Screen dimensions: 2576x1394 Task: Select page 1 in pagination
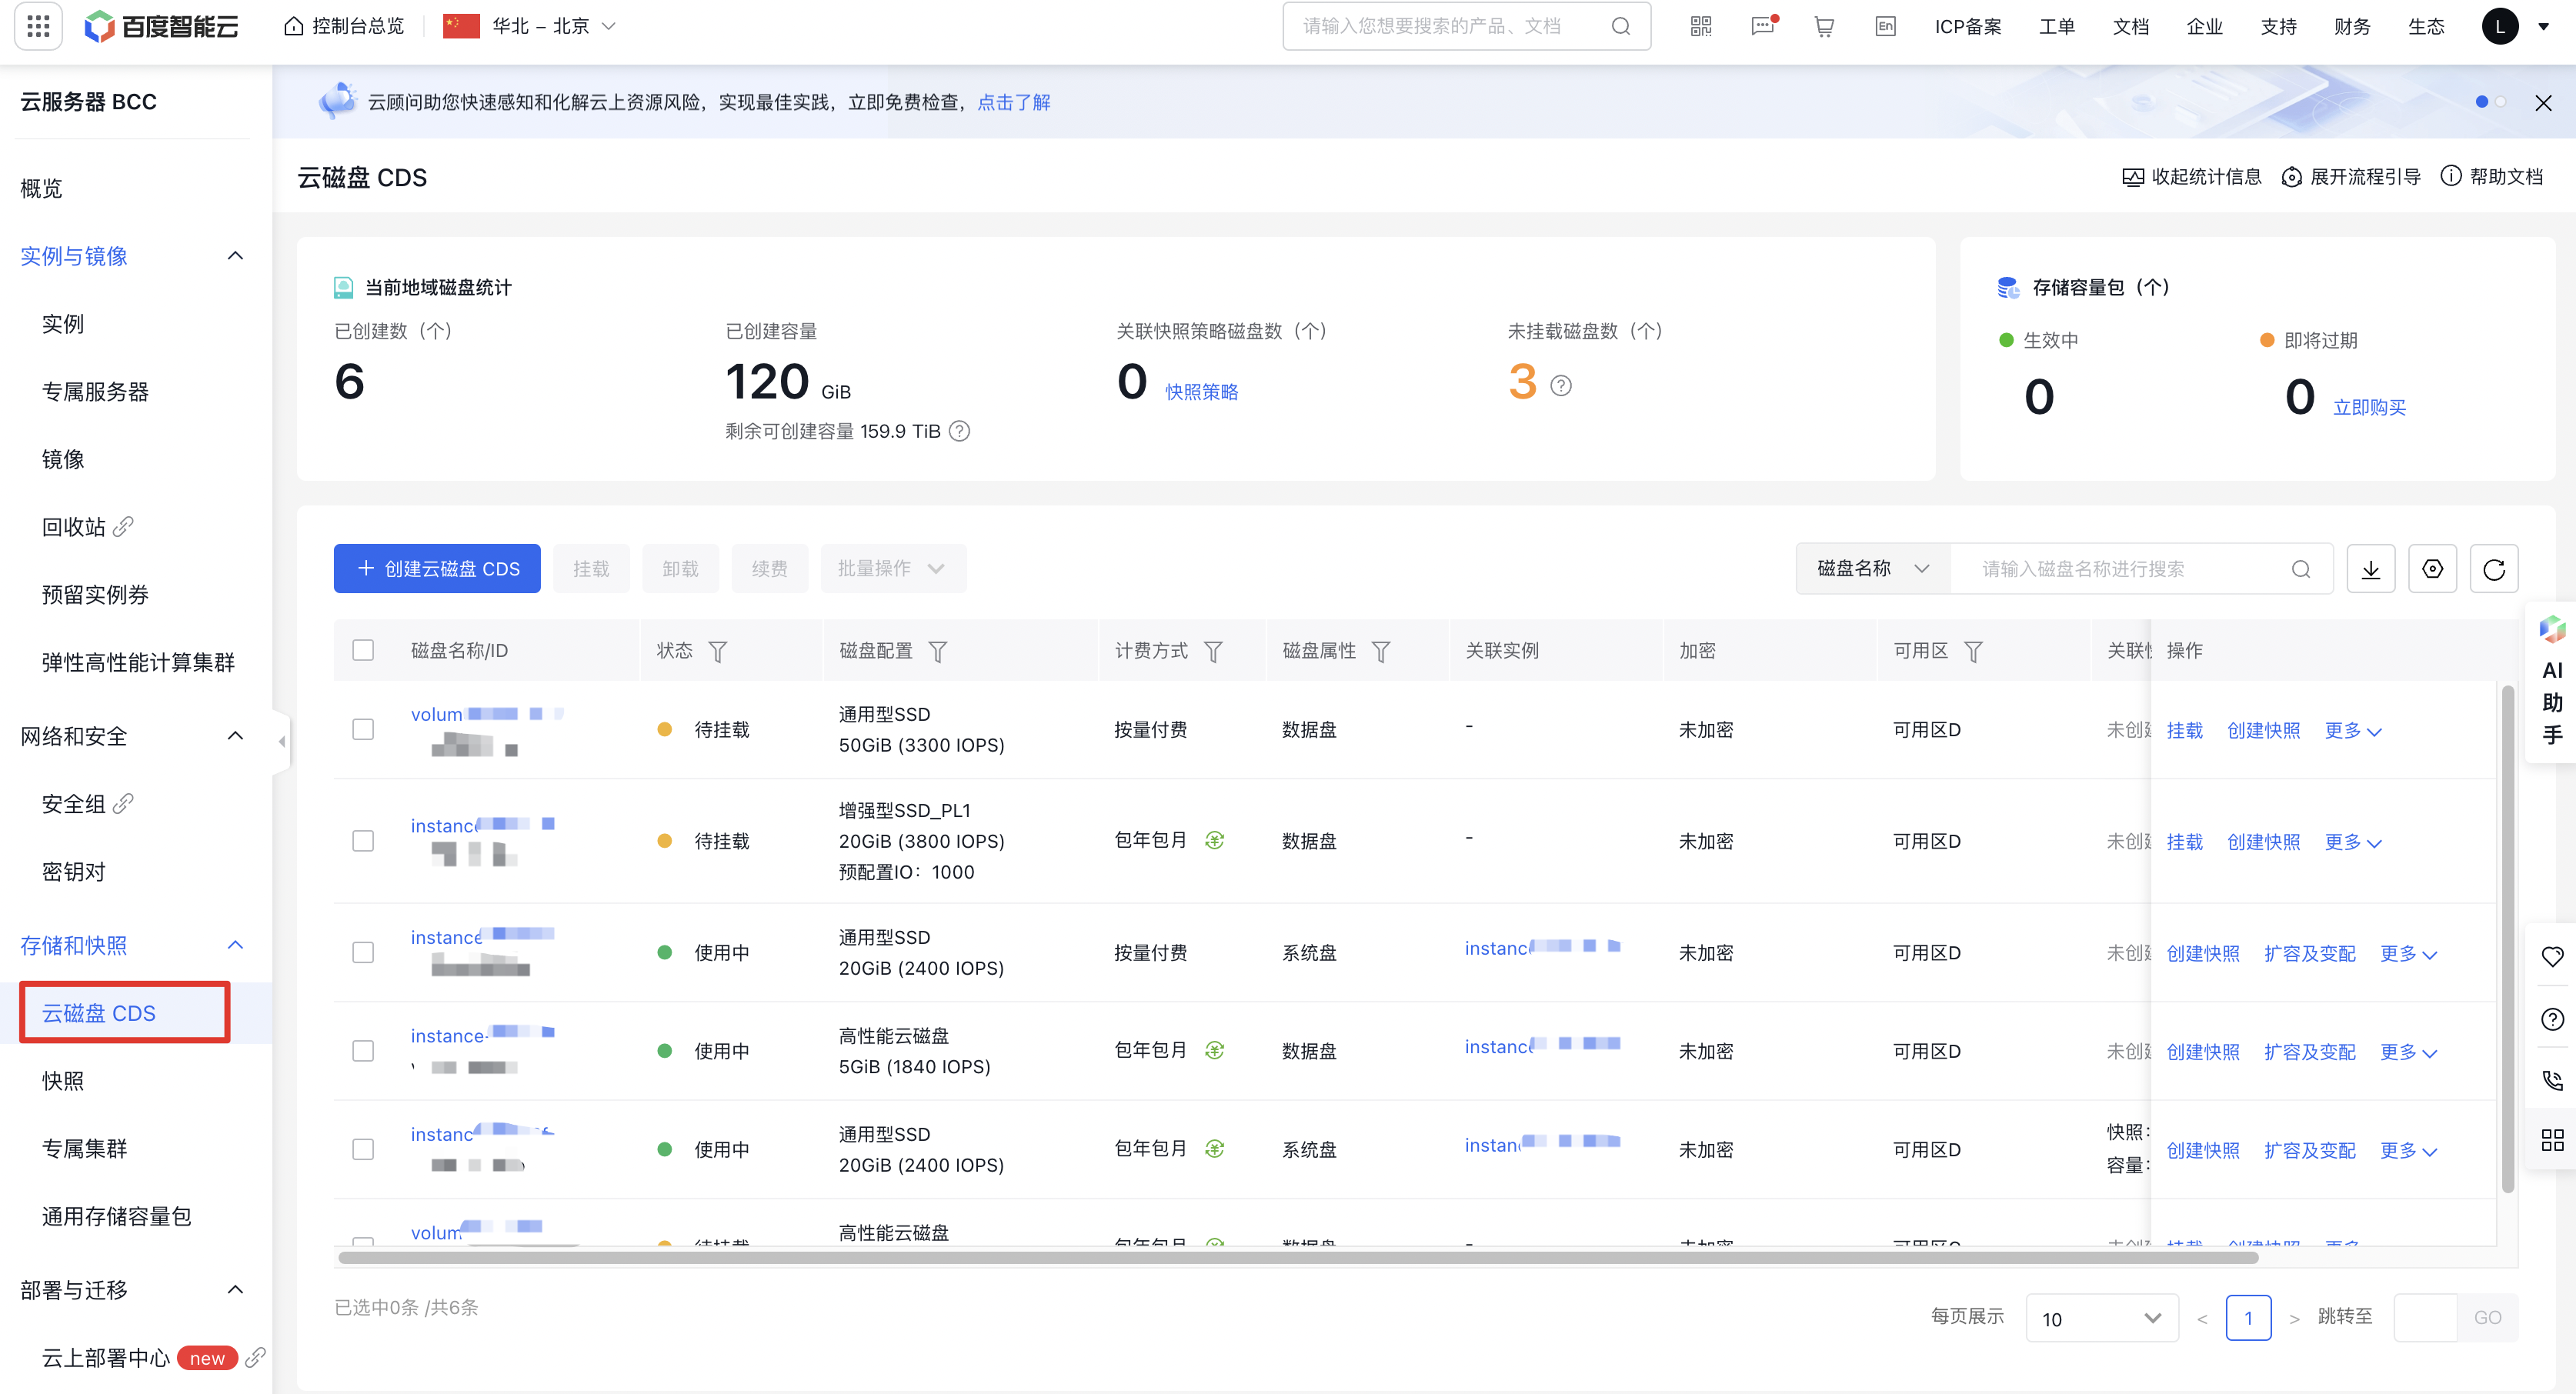2248,1318
